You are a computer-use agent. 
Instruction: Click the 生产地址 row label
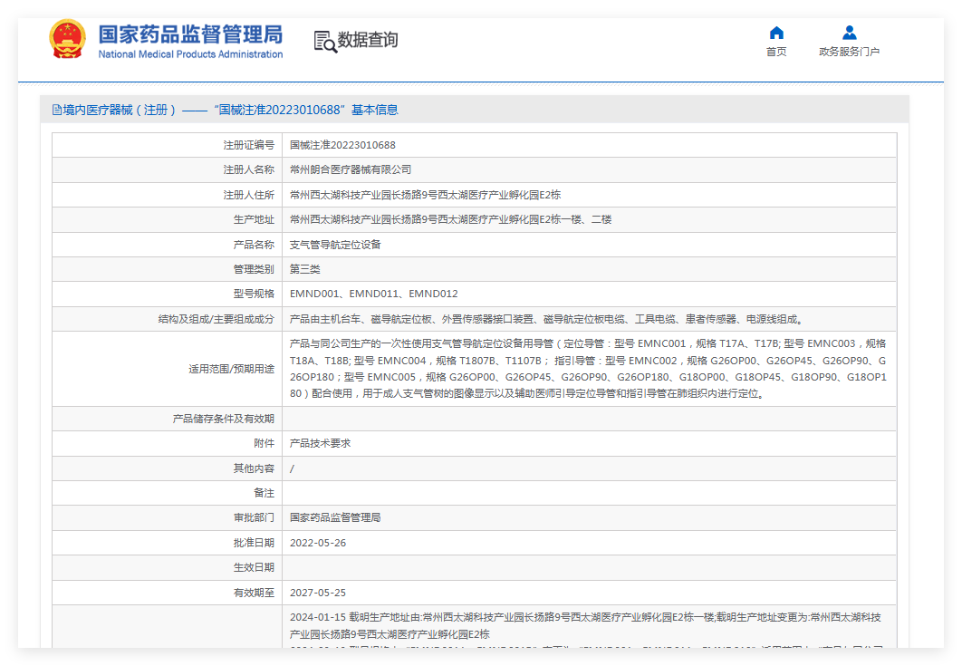[x=254, y=219]
